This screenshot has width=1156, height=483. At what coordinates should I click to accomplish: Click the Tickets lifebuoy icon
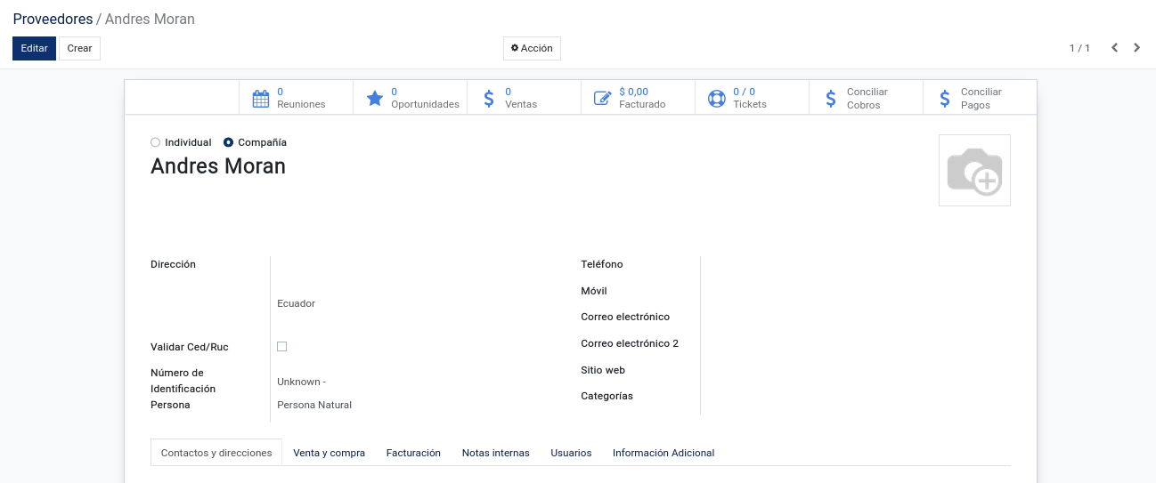(717, 98)
